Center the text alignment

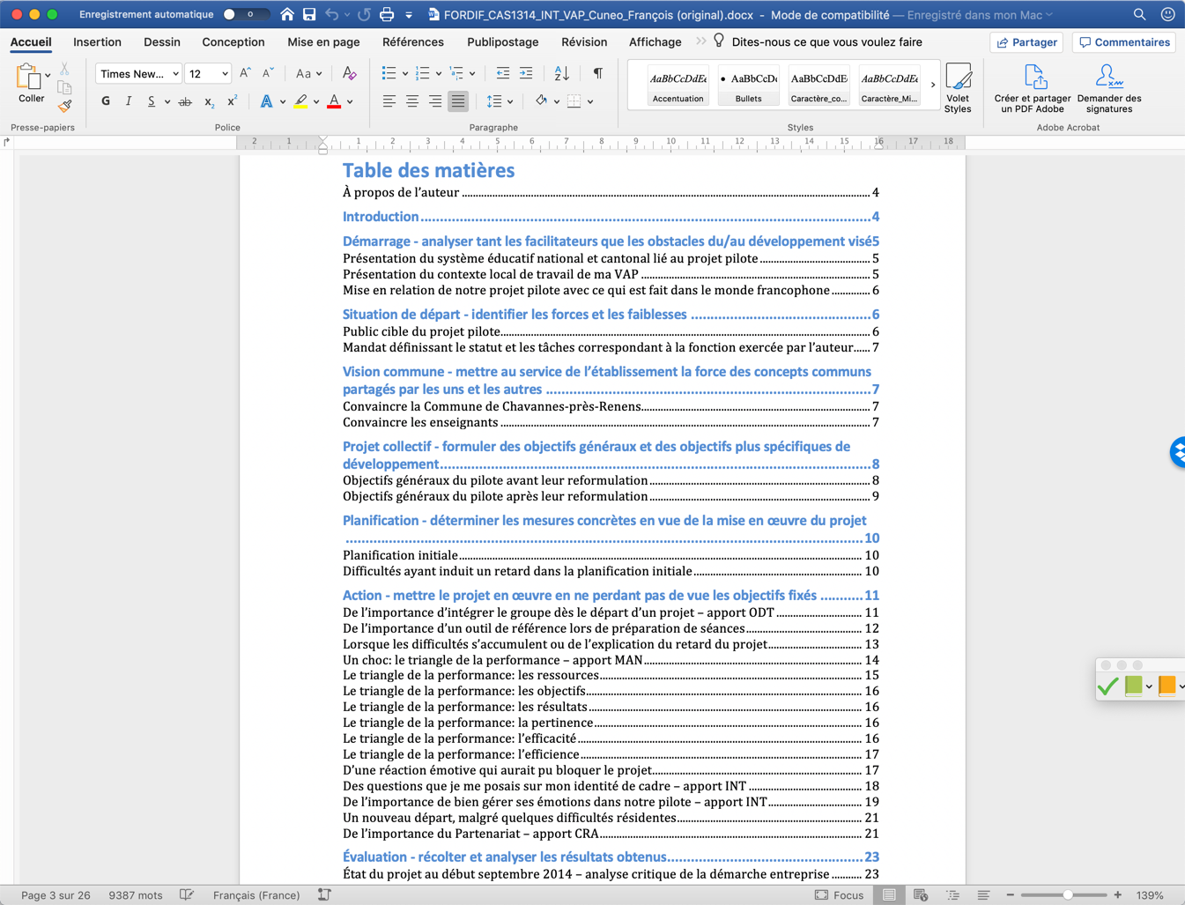point(411,102)
